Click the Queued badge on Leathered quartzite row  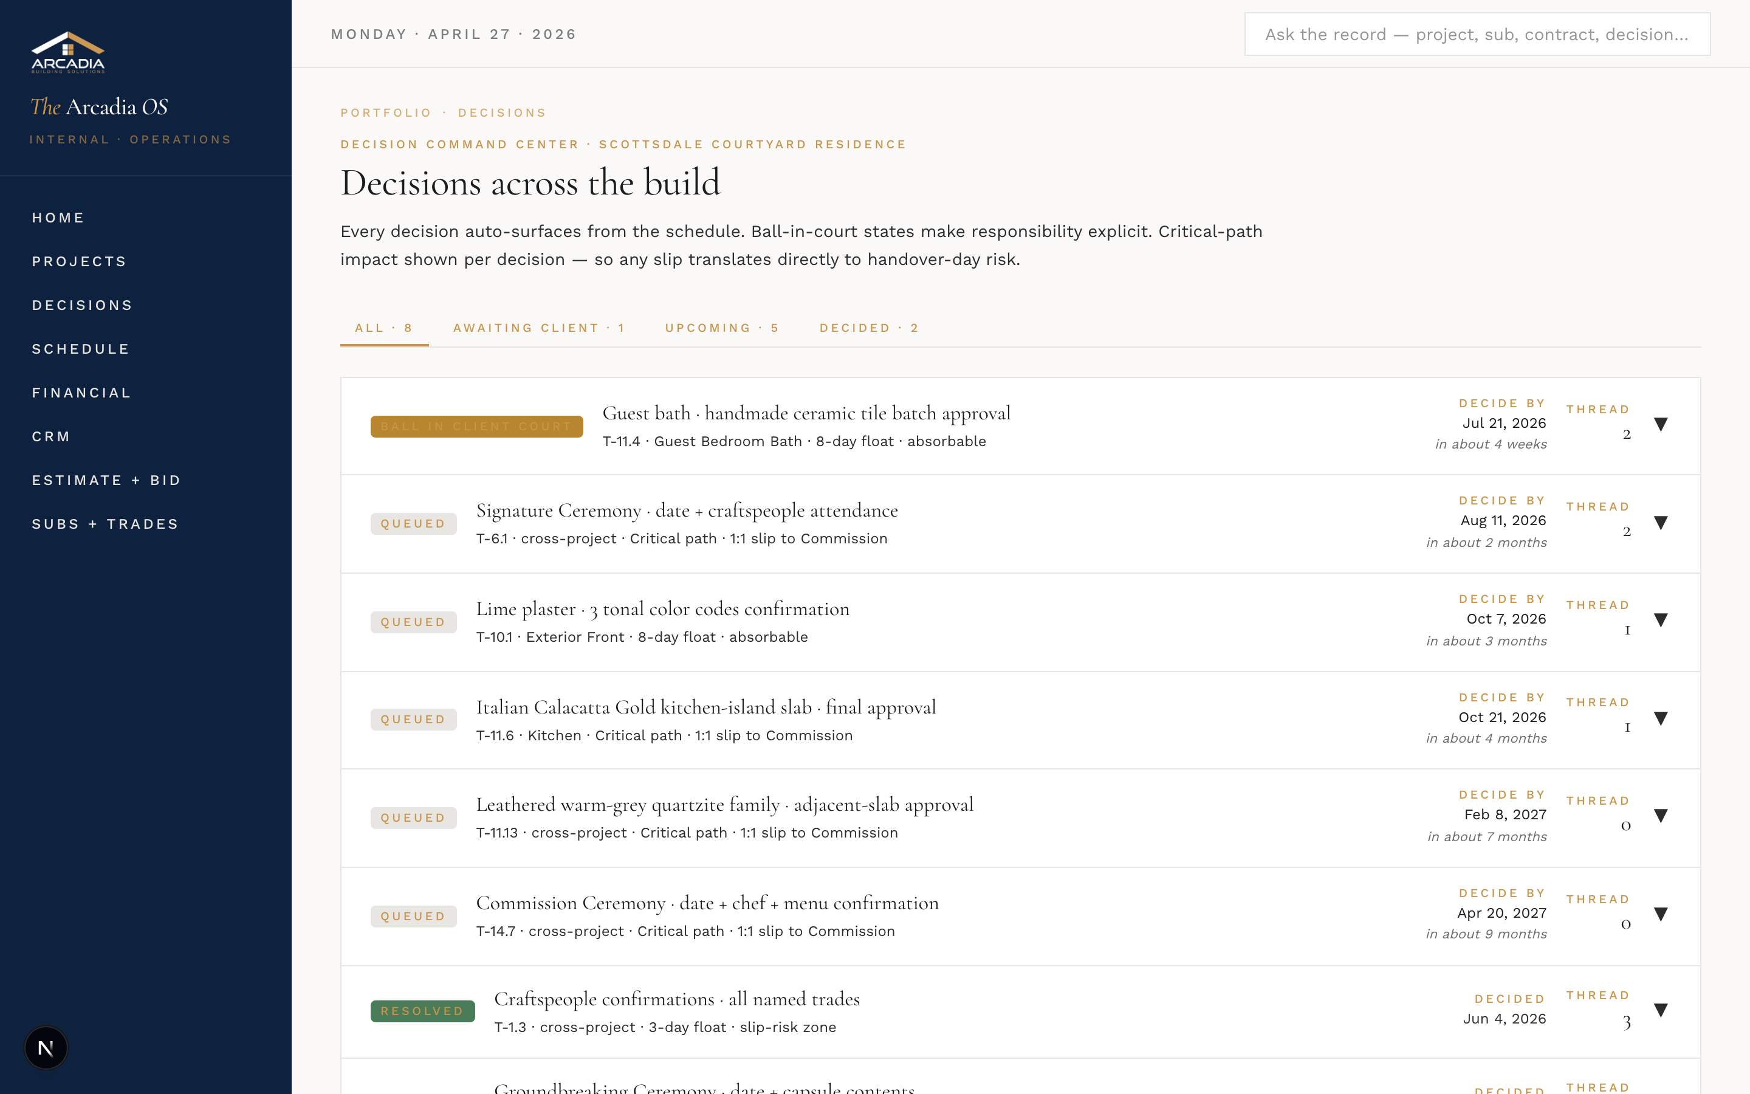coord(414,817)
